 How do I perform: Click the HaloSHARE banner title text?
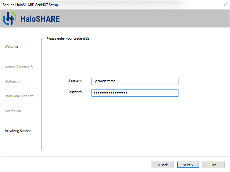[40, 19]
